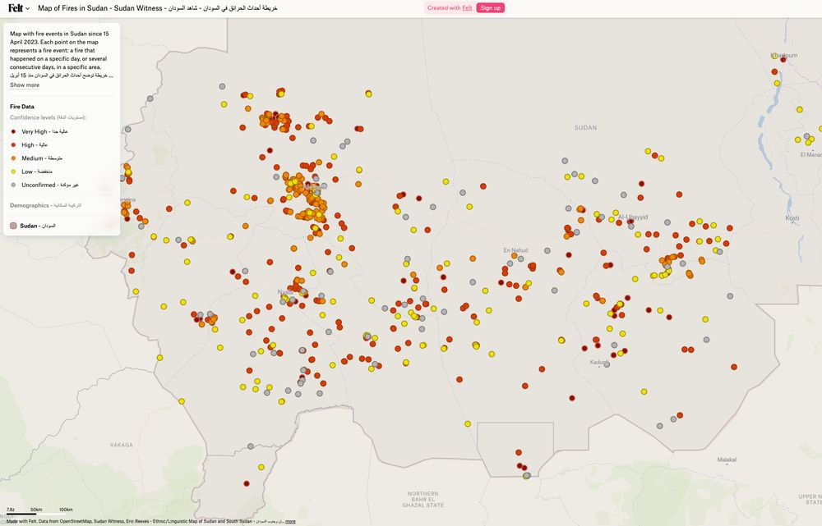Click the attribution text 'Made with Felt'
The height and width of the screenshot is (526, 822).
[x=21, y=521]
